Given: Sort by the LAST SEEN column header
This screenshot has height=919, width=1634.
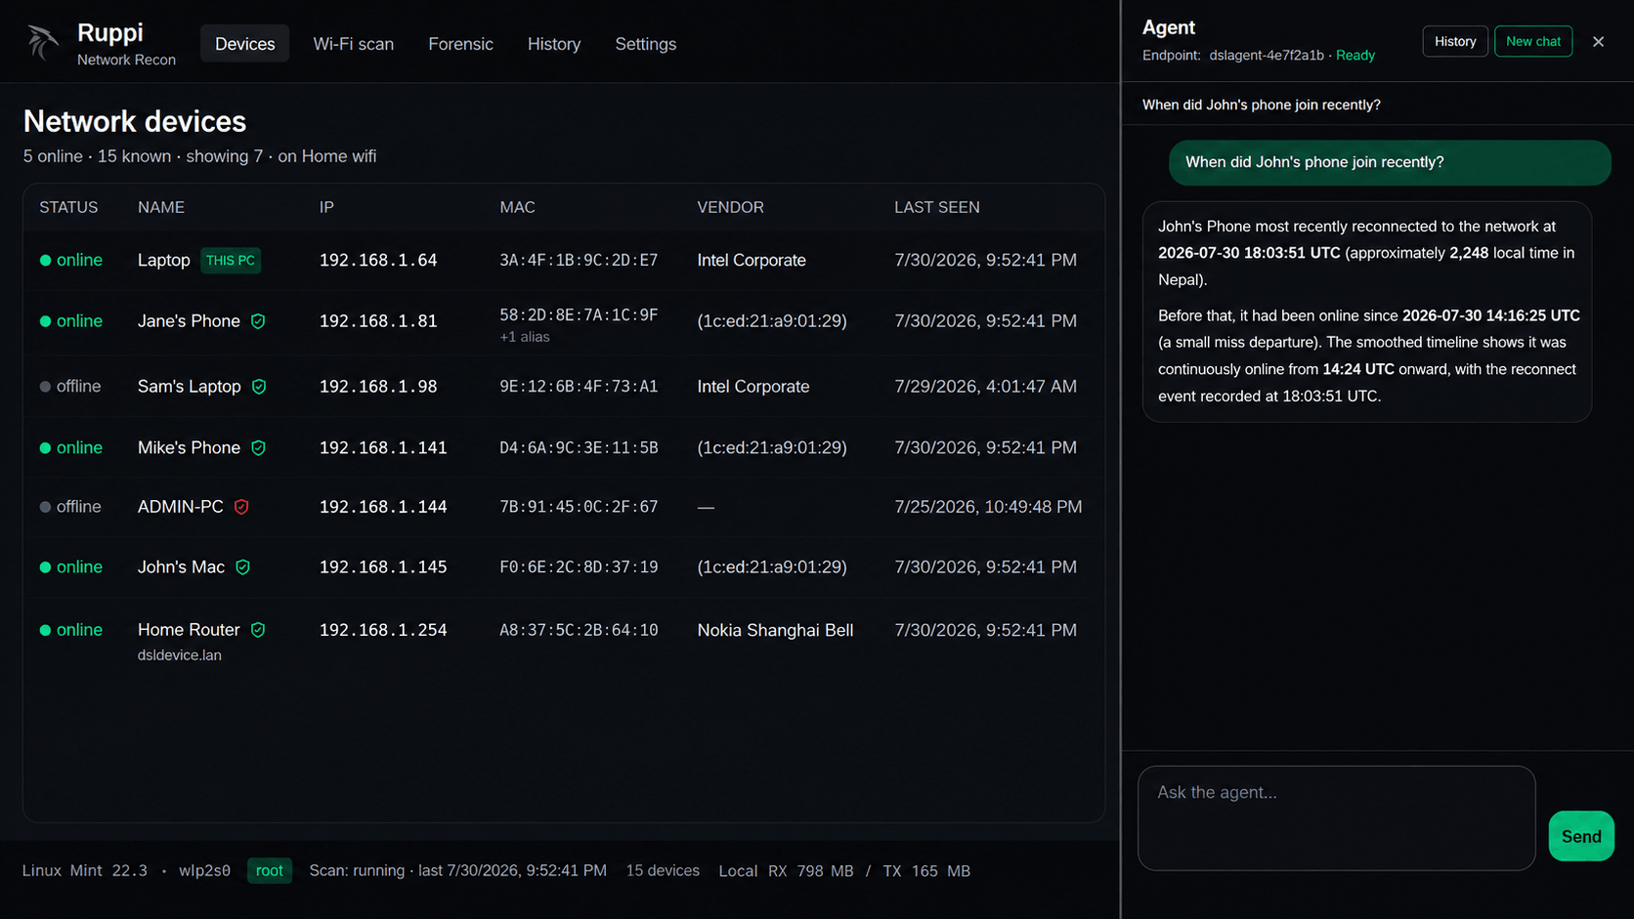Looking at the screenshot, I should pos(936,207).
